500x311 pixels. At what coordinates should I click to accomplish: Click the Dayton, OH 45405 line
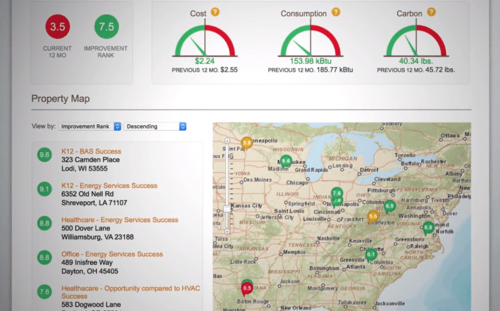[90, 271]
